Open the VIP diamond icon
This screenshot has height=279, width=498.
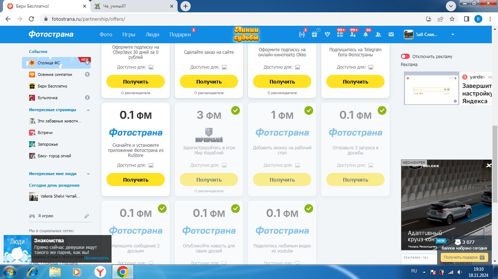coord(327,35)
